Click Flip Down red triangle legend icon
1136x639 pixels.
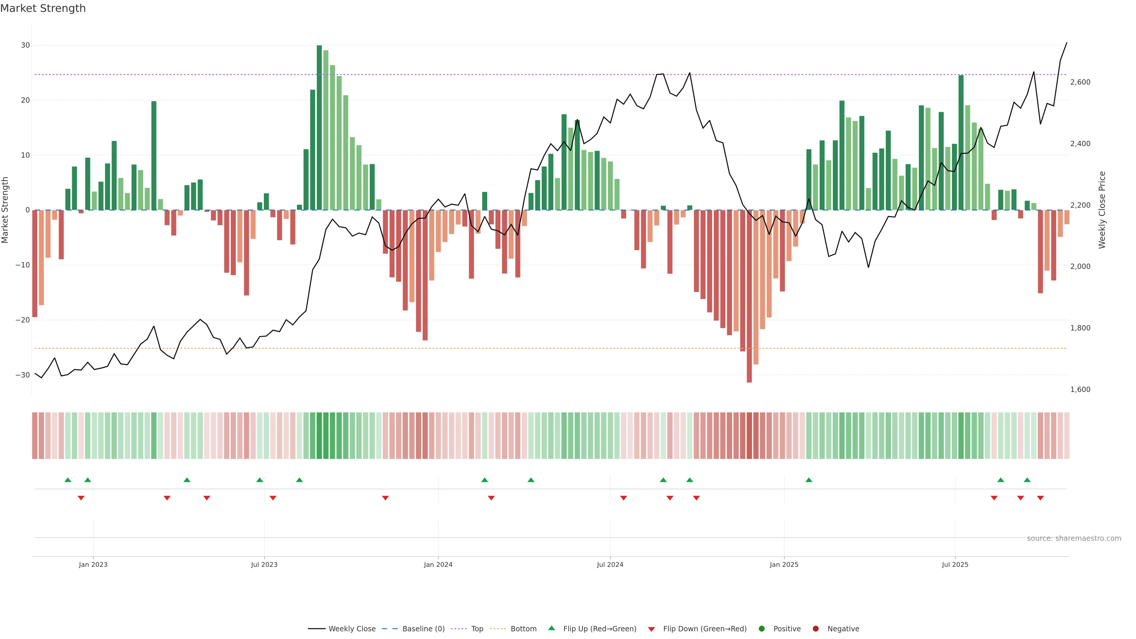pyautogui.click(x=651, y=629)
